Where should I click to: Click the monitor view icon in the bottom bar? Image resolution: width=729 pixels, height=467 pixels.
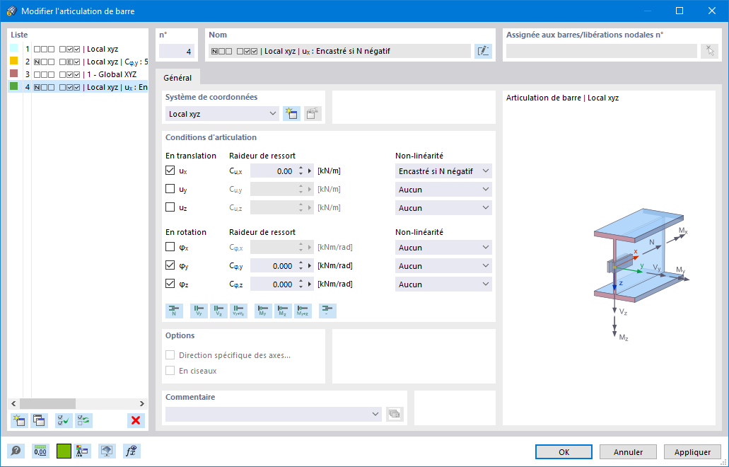point(107,451)
